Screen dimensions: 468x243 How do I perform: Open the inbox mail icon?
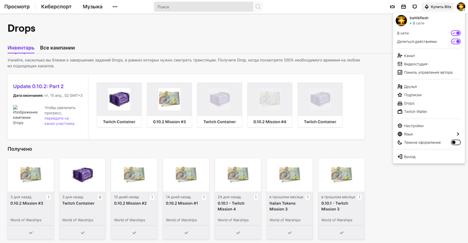[403, 7]
